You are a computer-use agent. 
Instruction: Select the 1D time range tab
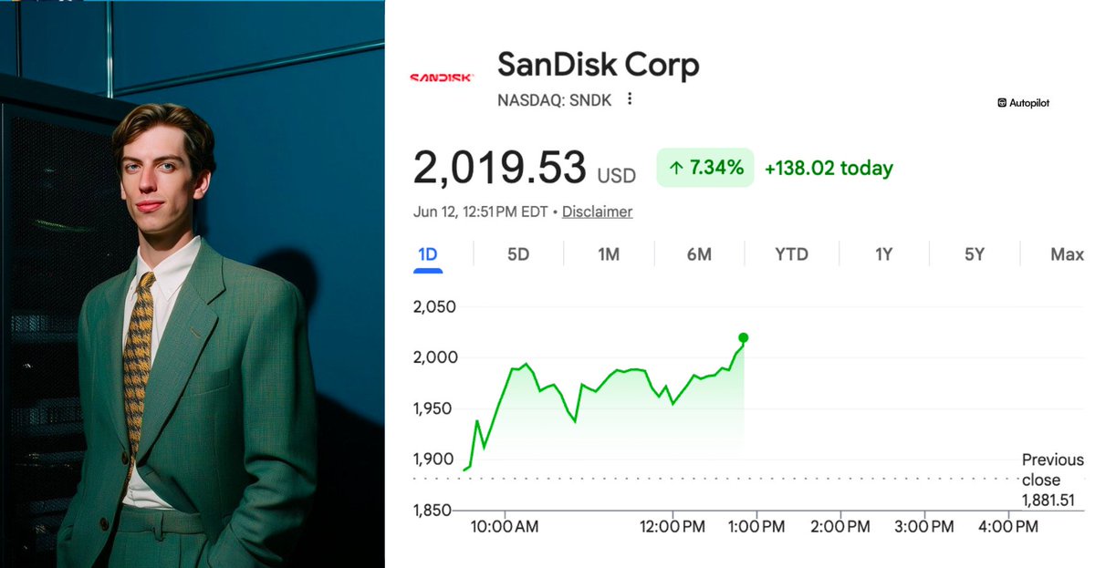click(427, 254)
